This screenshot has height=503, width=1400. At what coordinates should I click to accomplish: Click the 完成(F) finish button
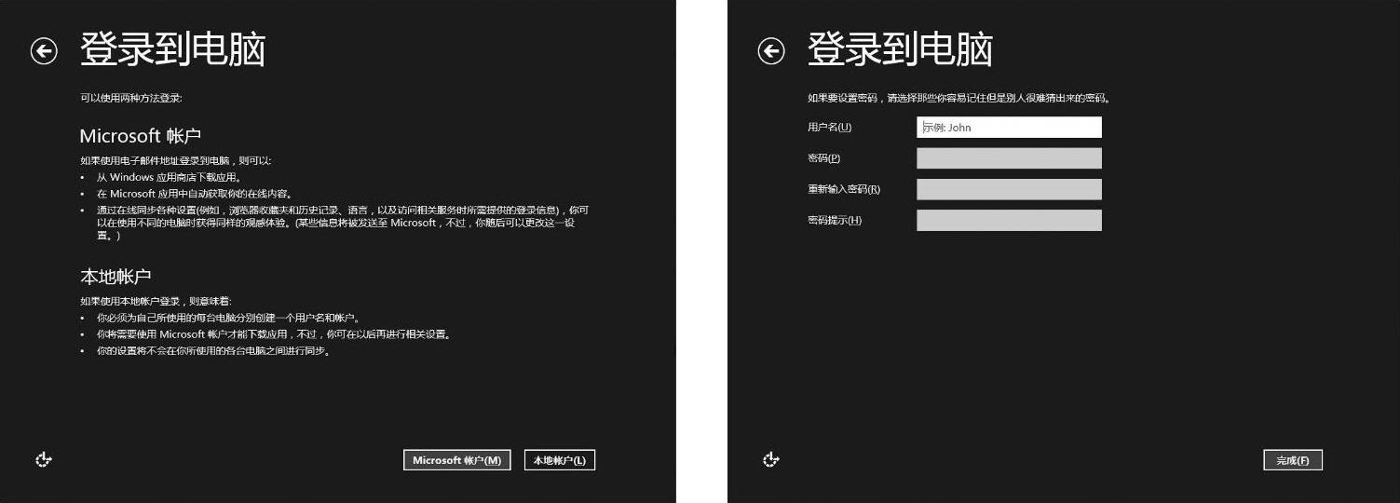point(1293,460)
